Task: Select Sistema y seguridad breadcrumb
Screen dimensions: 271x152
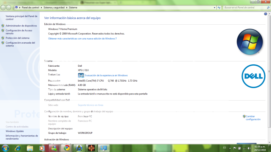Action: pos(54,7)
